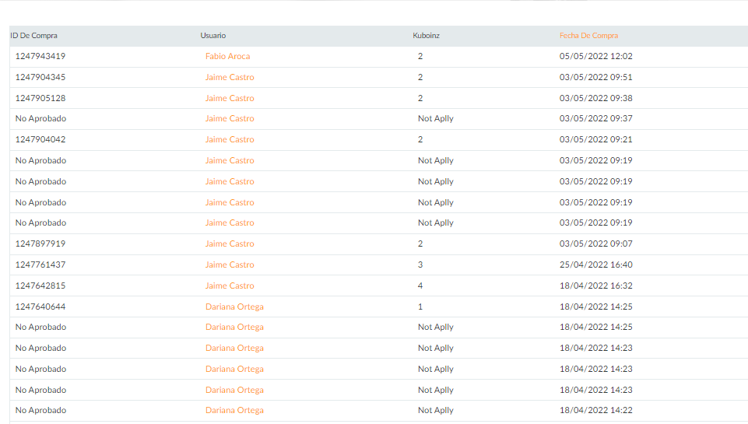This screenshot has width=748, height=424.
Task: Click date 05/05/2022 12:02
Action: [595, 56]
